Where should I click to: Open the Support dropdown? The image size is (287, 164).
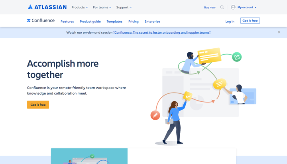click(124, 7)
